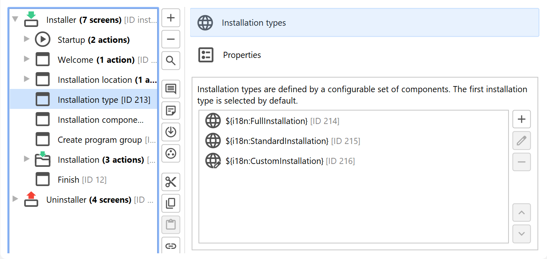The image size is (547, 259).
Task: Click the link chain icon
Action: point(171,246)
